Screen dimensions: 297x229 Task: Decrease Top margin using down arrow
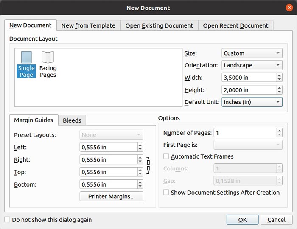[x=140, y=174]
